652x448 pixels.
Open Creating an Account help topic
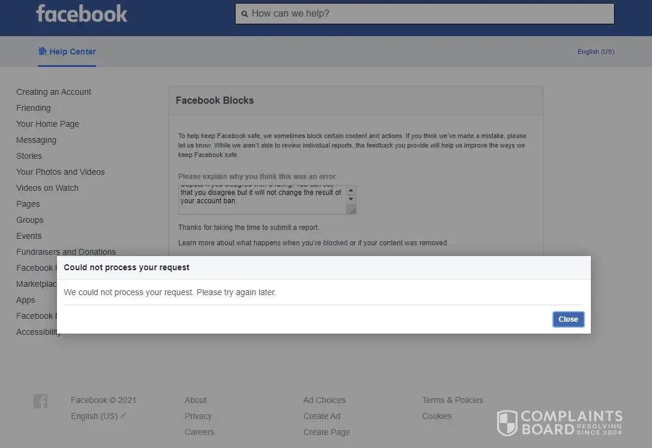[x=53, y=92]
